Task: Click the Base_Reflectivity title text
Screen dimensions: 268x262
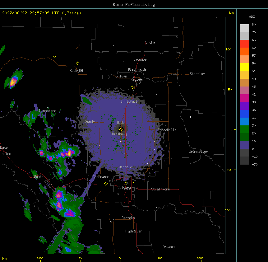Action: pyautogui.click(x=134, y=5)
